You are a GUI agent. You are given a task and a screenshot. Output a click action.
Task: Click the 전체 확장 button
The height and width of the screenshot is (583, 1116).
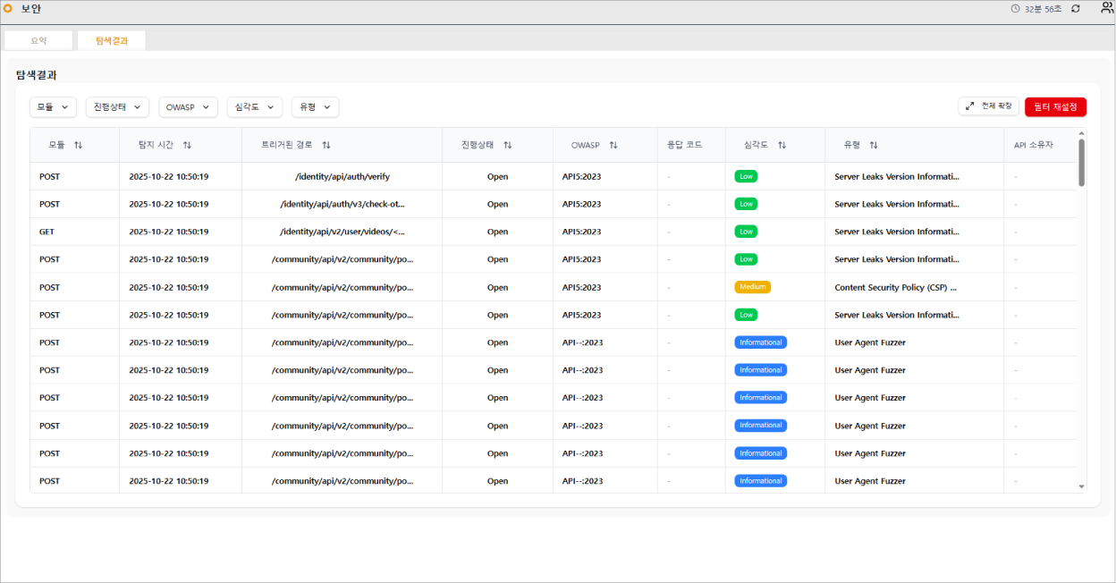pos(988,106)
